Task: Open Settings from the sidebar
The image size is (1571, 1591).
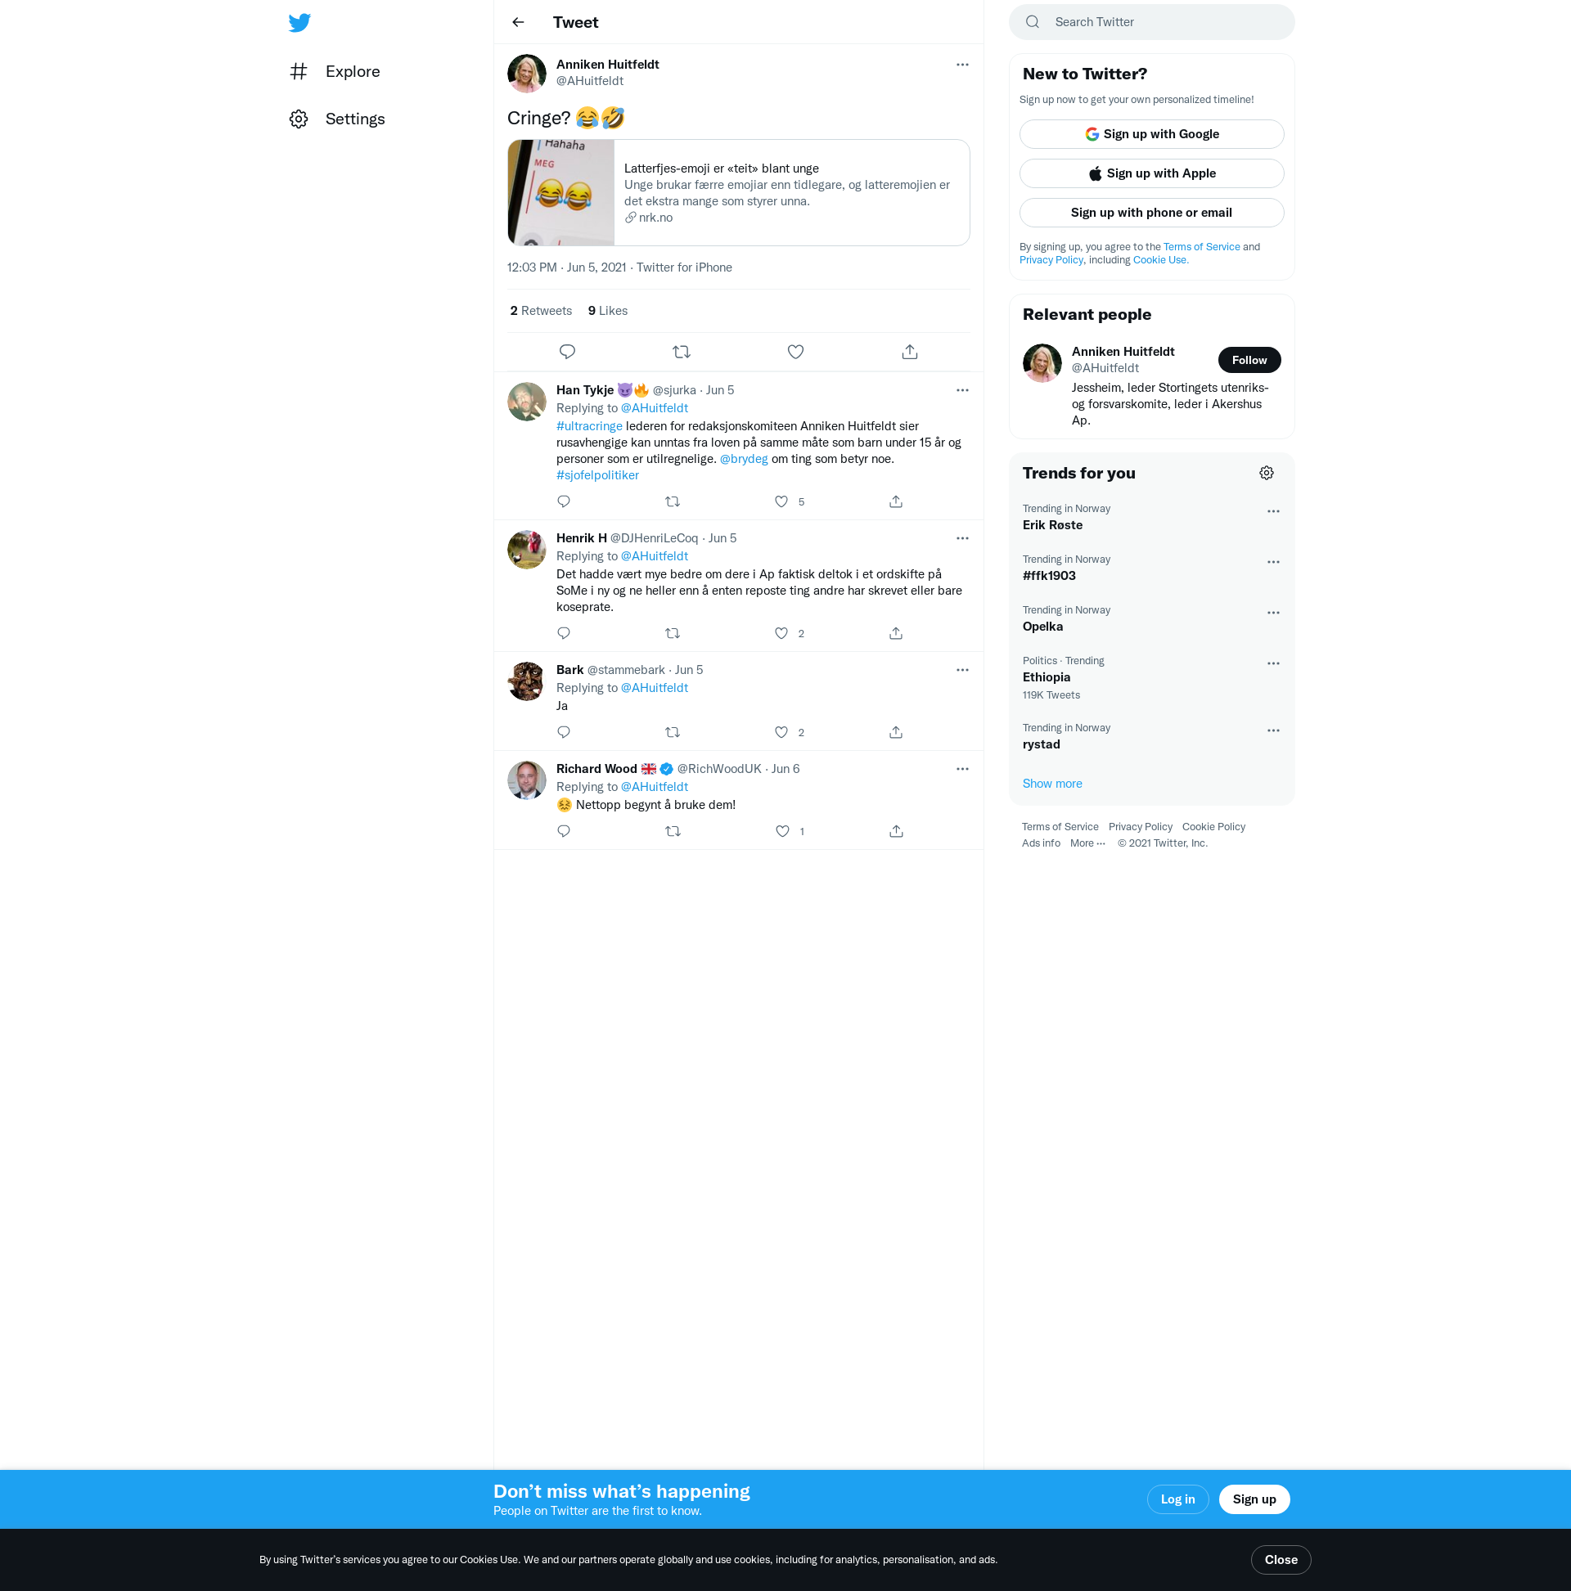Action: [x=337, y=119]
